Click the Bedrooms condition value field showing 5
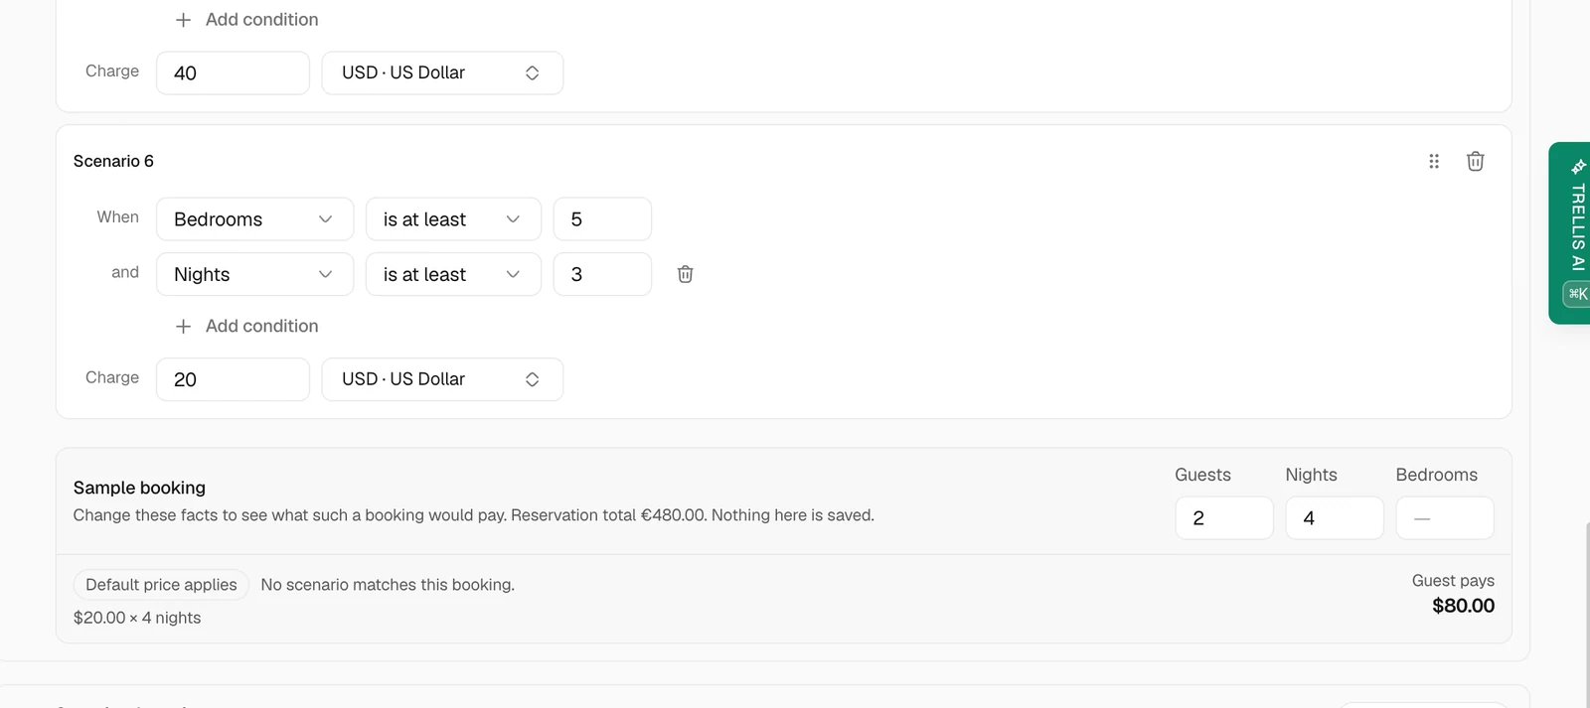This screenshot has height=708, width=1590. [602, 219]
